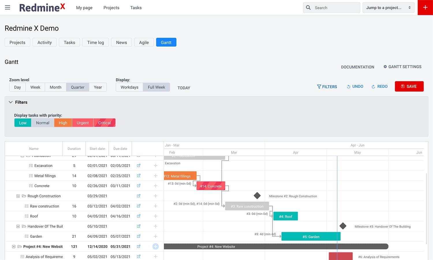The height and width of the screenshot is (260, 433).
Task: Open the Excavation task via its external link icon
Action: [139, 165]
